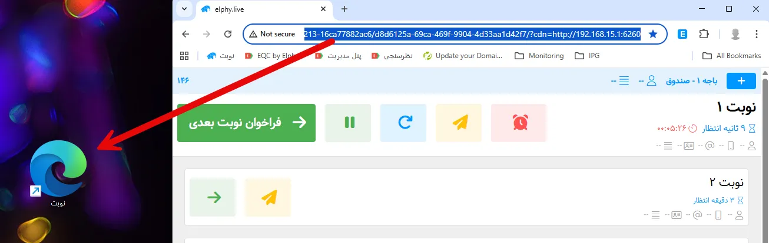Click the address bar URL field

pyautogui.click(x=471, y=34)
